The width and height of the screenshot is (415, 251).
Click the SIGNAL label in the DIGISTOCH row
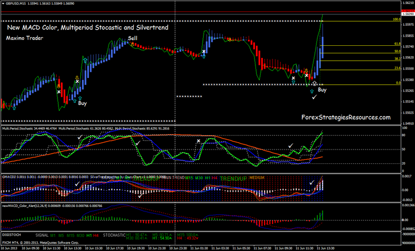point(42,235)
